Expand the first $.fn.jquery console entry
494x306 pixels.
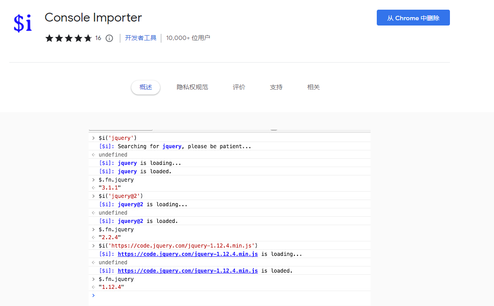click(93, 179)
